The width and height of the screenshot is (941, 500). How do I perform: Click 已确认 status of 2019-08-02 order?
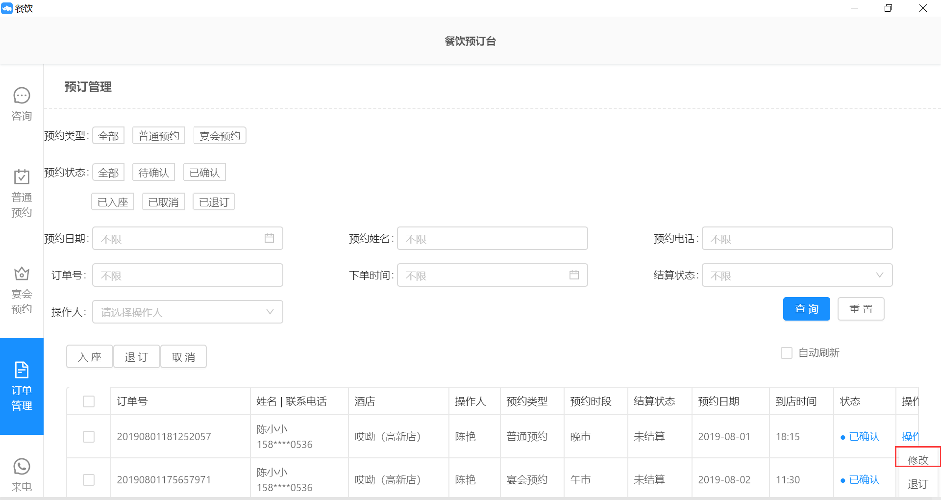tap(860, 479)
